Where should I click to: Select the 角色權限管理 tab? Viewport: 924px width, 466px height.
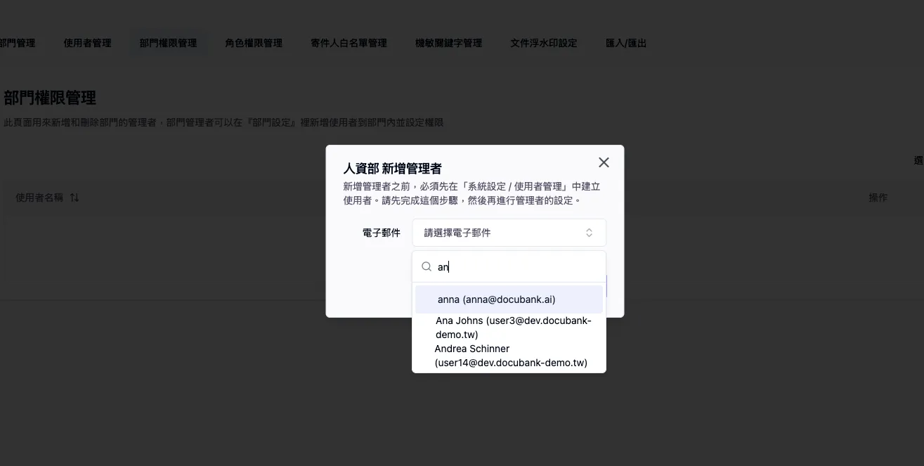253,42
